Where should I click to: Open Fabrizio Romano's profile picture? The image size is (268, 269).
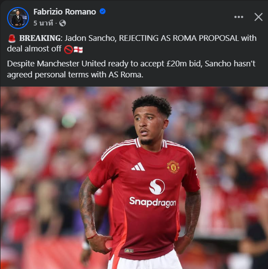[18, 18]
